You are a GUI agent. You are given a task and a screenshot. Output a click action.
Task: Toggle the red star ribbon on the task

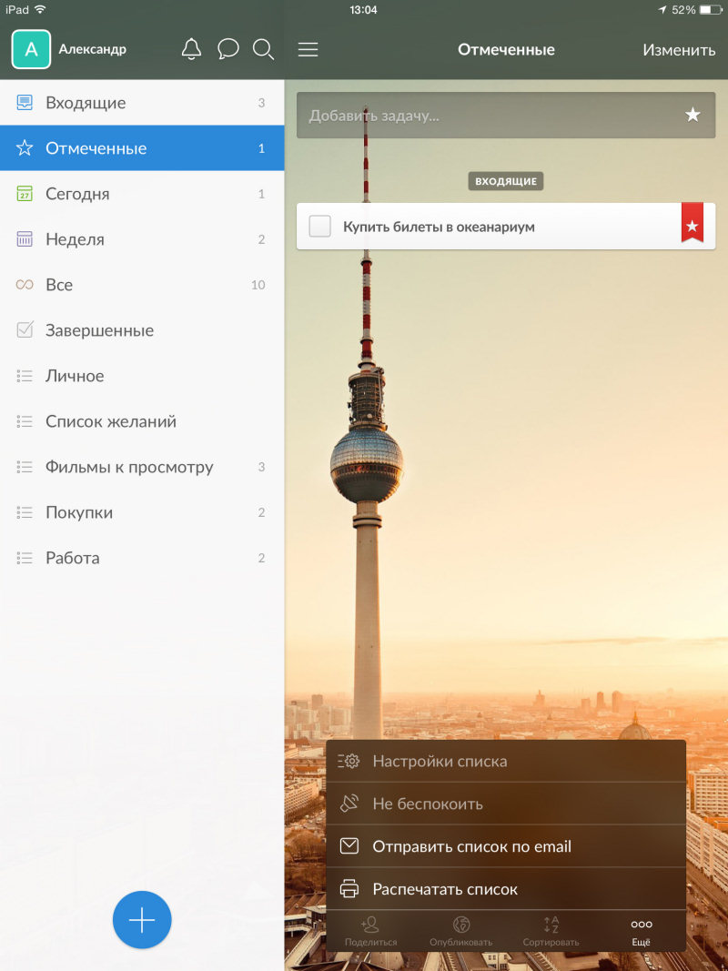693,224
